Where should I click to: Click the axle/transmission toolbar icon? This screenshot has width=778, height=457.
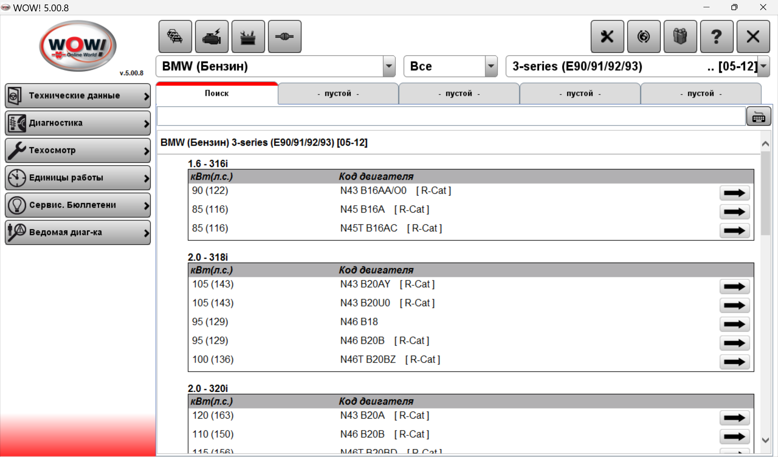284,36
